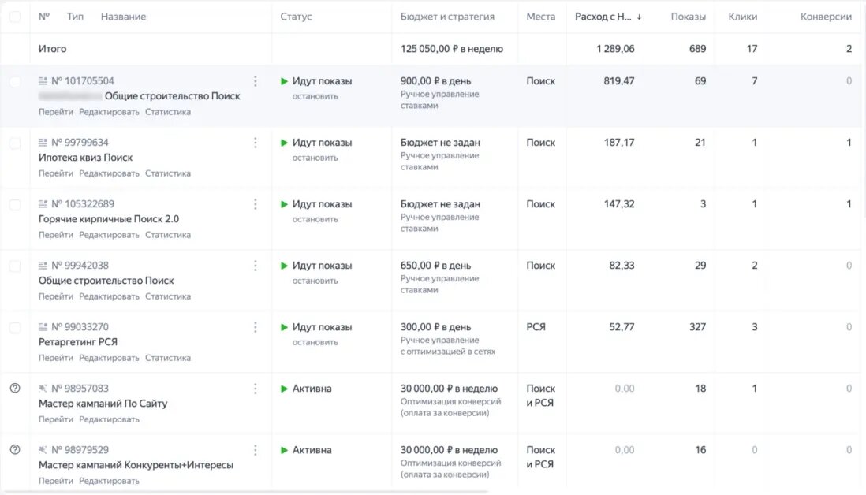The height and width of the screenshot is (495, 866).
Task: Open Статистика for Ипотека квиз Поиск
Action: click(x=168, y=173)
